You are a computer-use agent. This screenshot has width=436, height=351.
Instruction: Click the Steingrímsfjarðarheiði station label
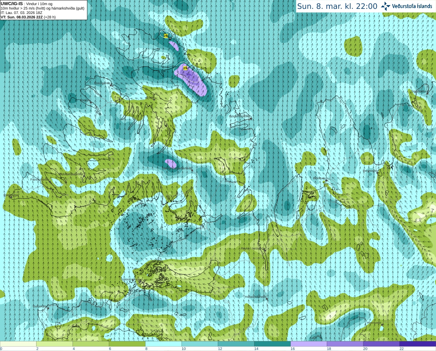pos(176,168)
